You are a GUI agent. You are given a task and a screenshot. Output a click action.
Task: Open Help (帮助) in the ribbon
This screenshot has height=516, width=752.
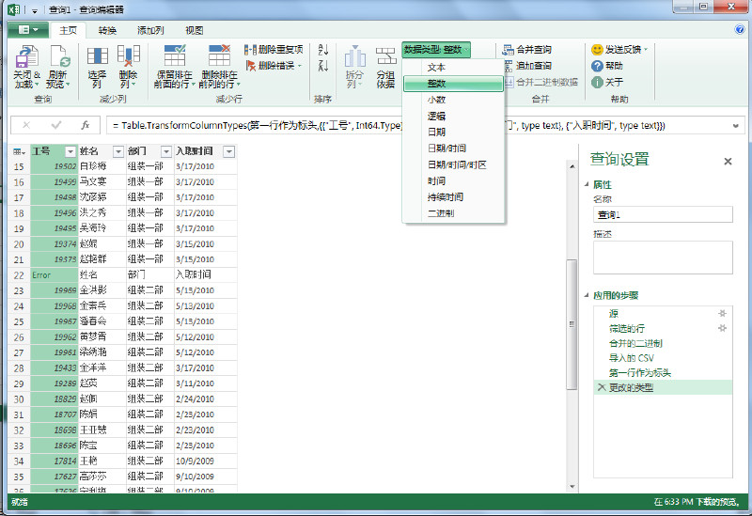point(606,66)
